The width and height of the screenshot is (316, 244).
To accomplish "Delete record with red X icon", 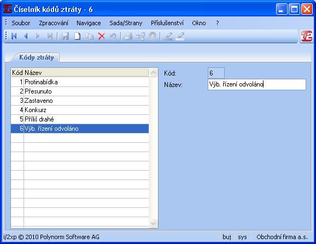I will [102, 36].
